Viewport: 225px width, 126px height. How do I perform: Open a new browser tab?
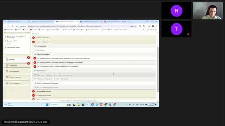pyautogui.click(x=129, y=22)
